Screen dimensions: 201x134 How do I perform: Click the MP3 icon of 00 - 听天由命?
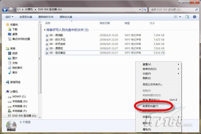pyautogui.click(x=47, y=44)
